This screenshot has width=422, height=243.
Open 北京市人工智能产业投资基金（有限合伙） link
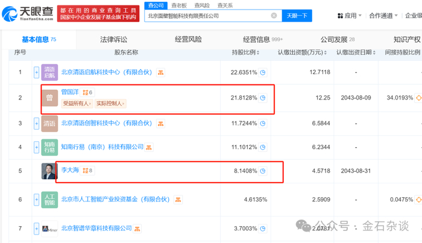pos(116,199)
